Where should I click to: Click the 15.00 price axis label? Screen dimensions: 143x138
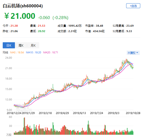click(9, 89)
